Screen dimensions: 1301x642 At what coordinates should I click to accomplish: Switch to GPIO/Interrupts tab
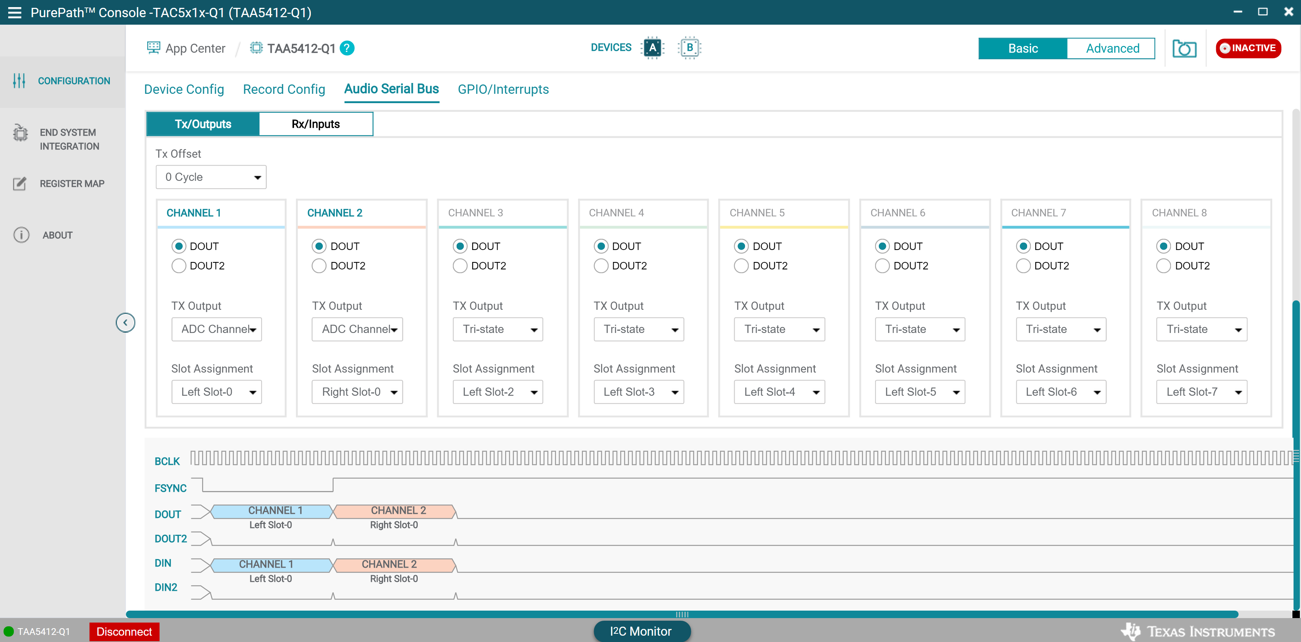pyautogui.click(x=503, y=89)
